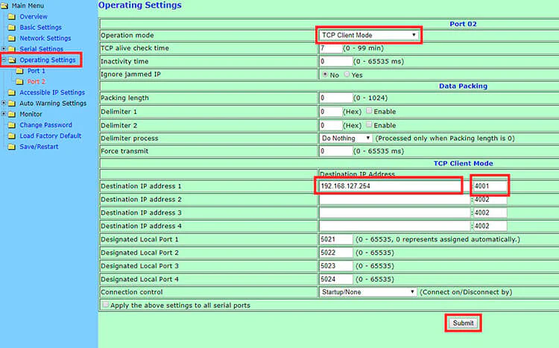This screenshot has height=348, width=559.
Task: Click the Main Menu folder icon
Action: point(4,6)
